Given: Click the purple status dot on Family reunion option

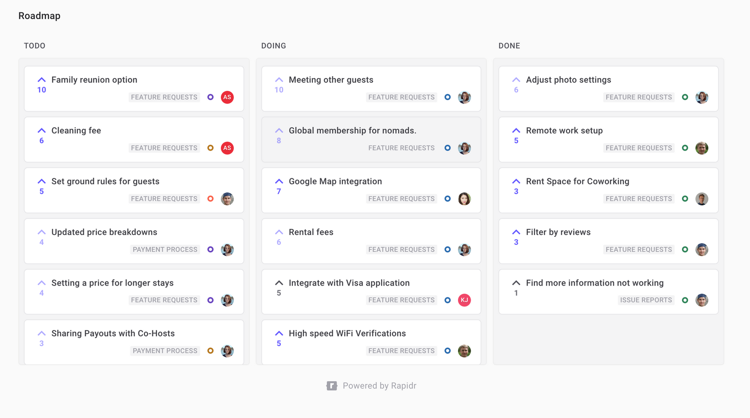Looking at the screenshot, I should point(210,97).
